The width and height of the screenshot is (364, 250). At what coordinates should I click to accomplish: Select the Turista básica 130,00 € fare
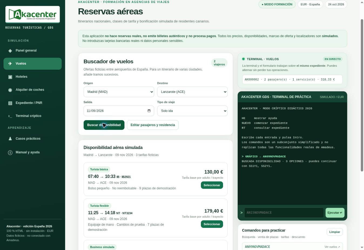coord(212,185)
